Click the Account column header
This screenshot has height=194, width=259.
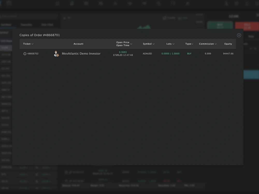pyautogui.click(x=78, y=44)
